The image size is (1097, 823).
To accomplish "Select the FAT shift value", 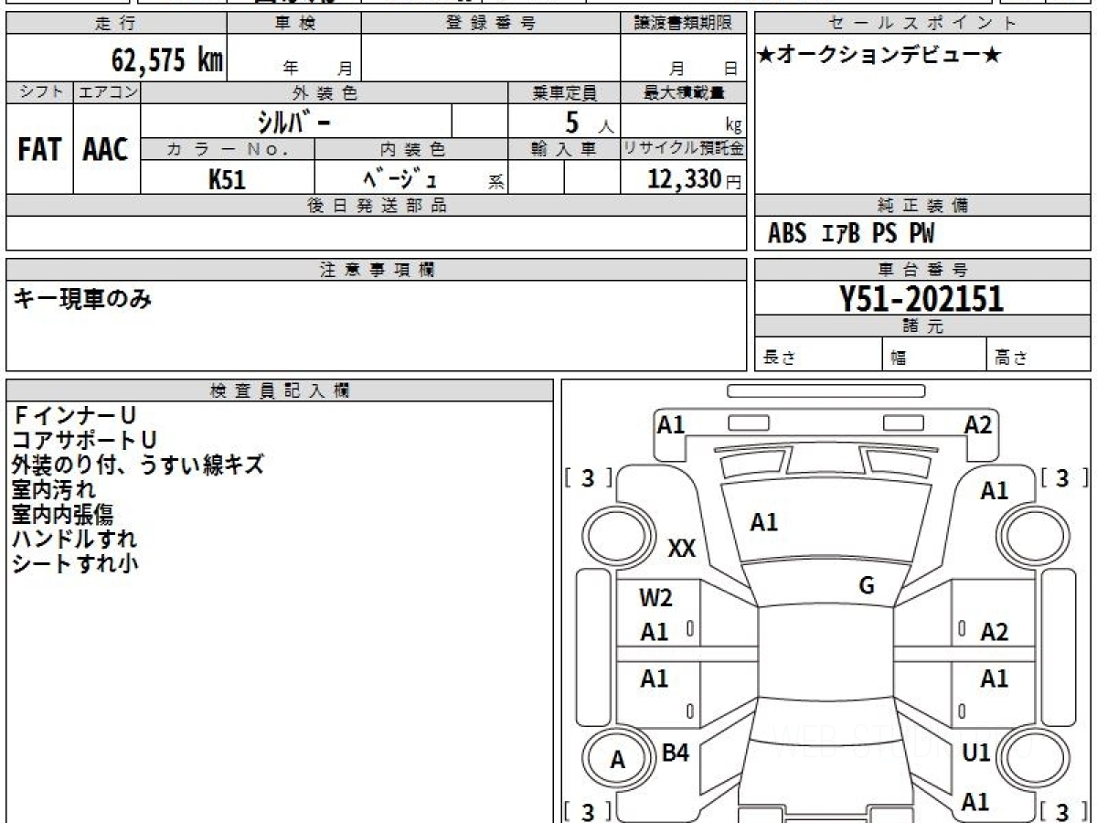I will (38, 150).
